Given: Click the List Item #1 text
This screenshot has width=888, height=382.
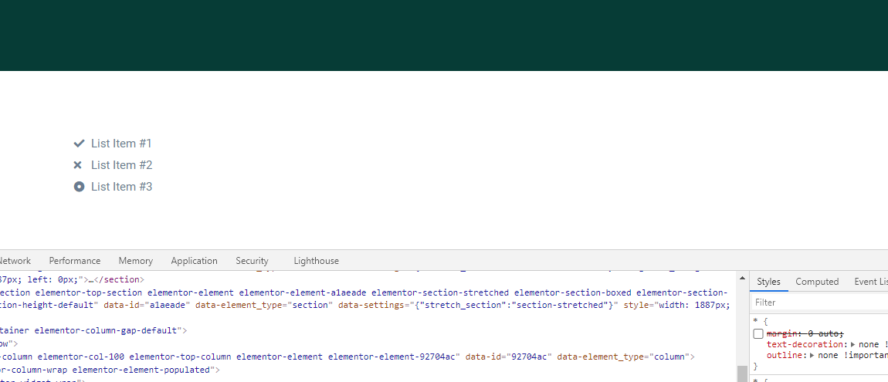Looking at the screenshot, I should point(121,144).
